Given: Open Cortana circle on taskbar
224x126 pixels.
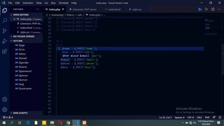Looking at the screenshot, I should point(20,123).
